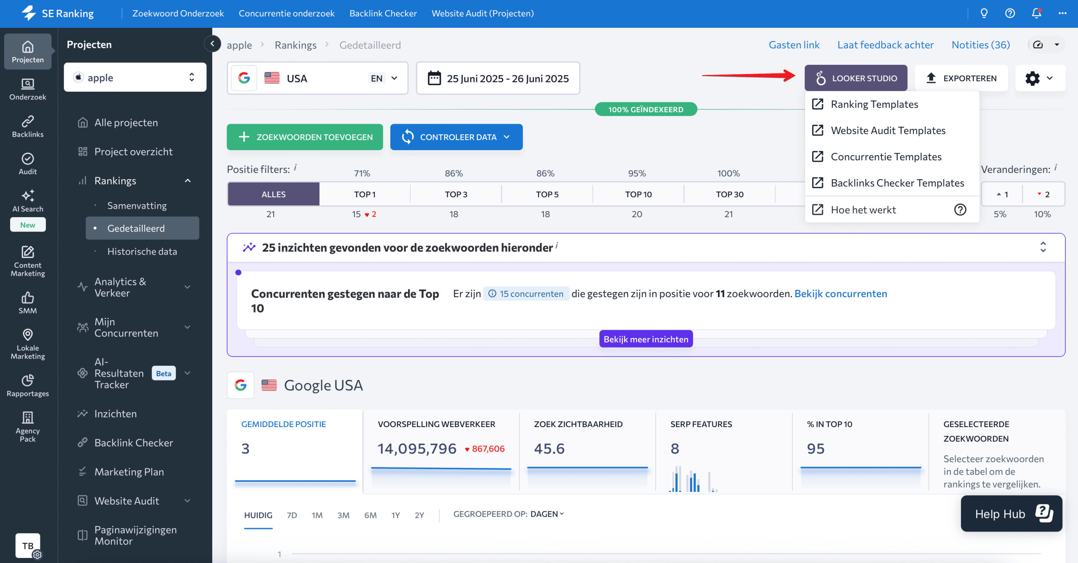Open dropdown arrow beside gauge icon
Image resolution: width=1078 pixels, height=563 pixels.
(1057, 45)
